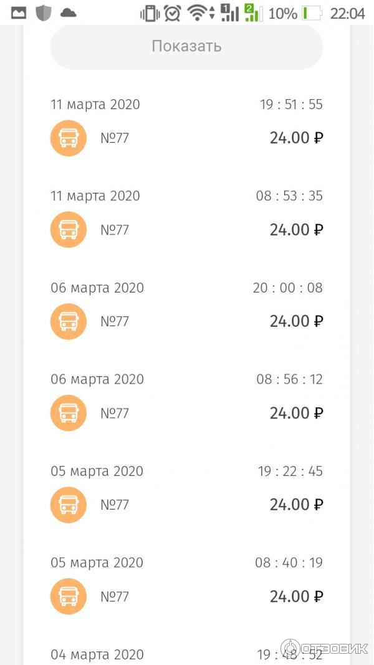
Task: Open route №77 entry at 20:00:08
Action: click(115, 321)
